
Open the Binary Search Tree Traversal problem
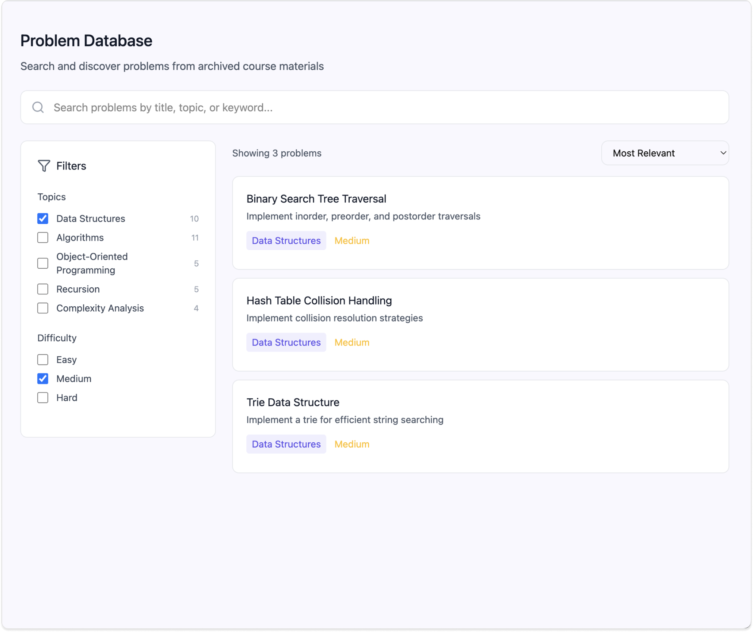pyautogui.click(x=316, y=199)
